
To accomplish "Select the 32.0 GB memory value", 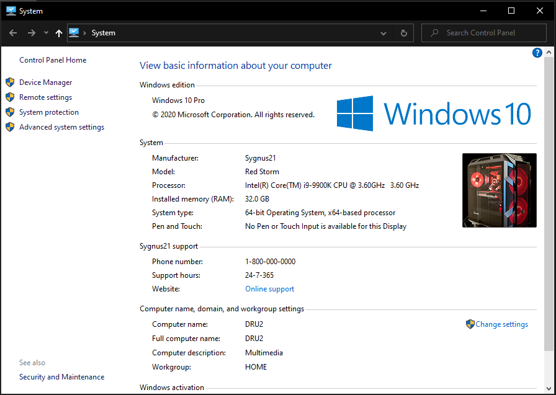I will pos(257,199).
